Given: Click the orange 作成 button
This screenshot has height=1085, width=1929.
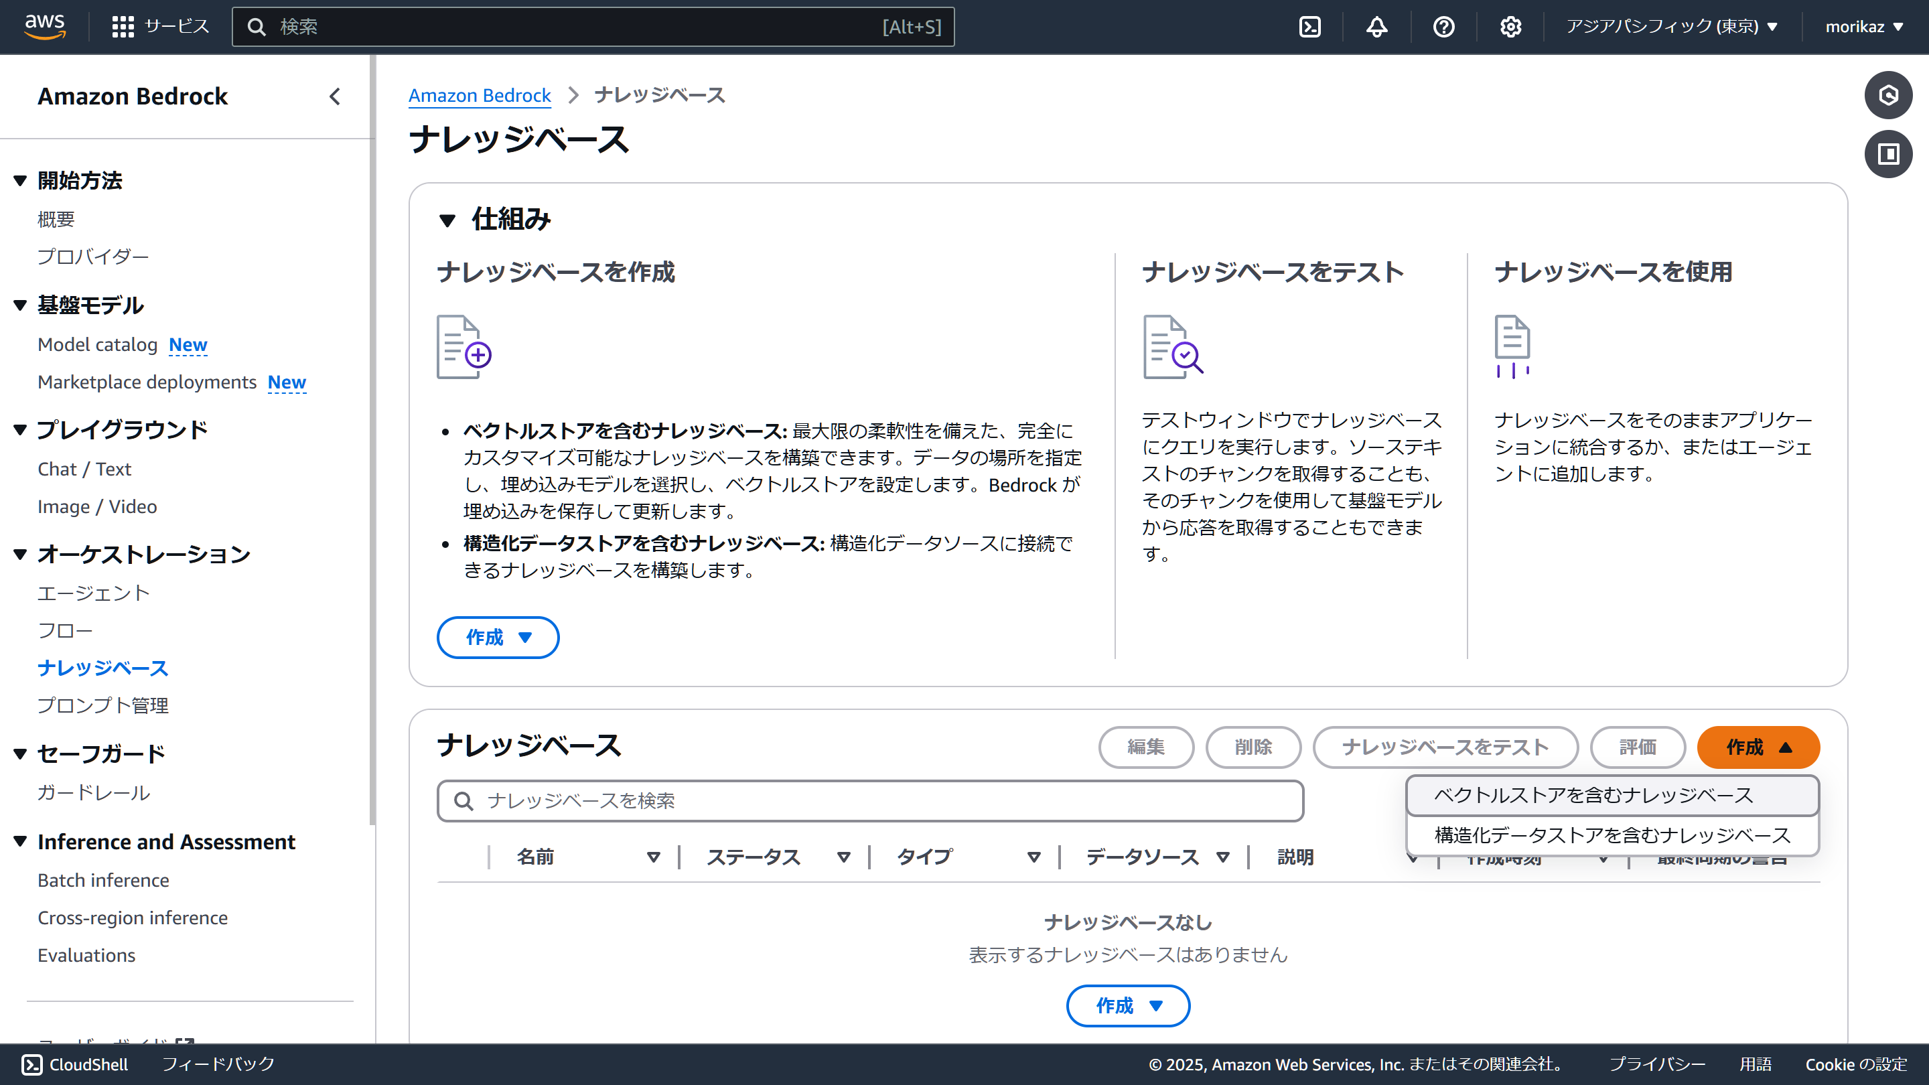Looking at the screenshot, I should click(1758, 747).
